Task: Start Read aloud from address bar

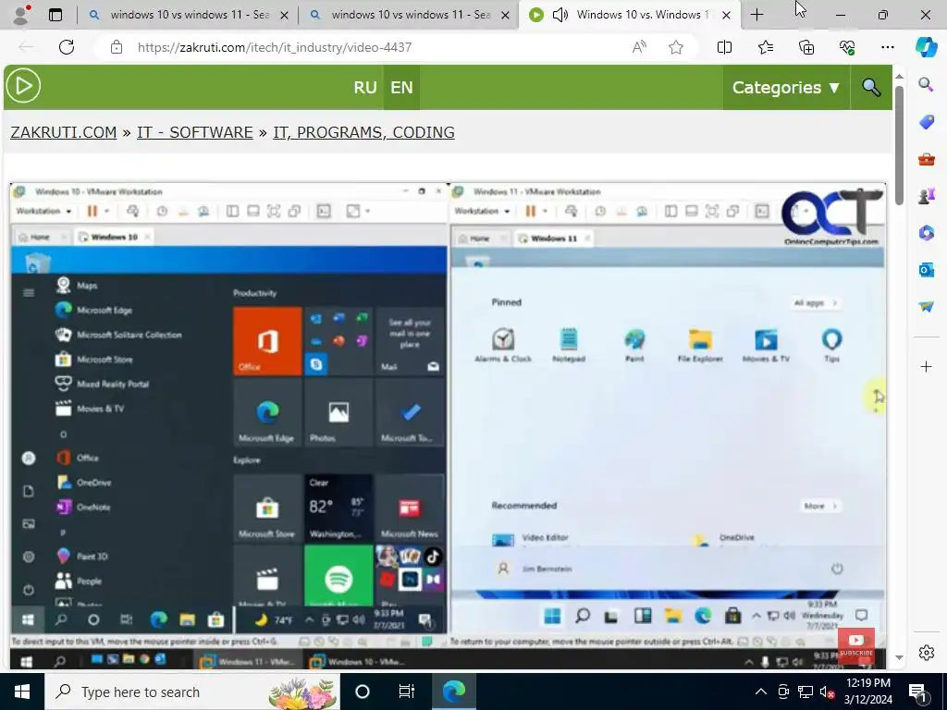Action: pyautogui.click(x=639, y=47)
